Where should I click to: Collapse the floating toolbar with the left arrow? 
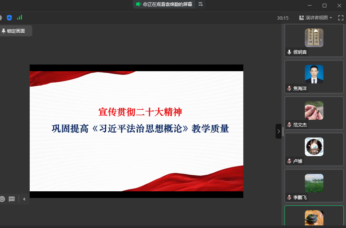(24, 199)
